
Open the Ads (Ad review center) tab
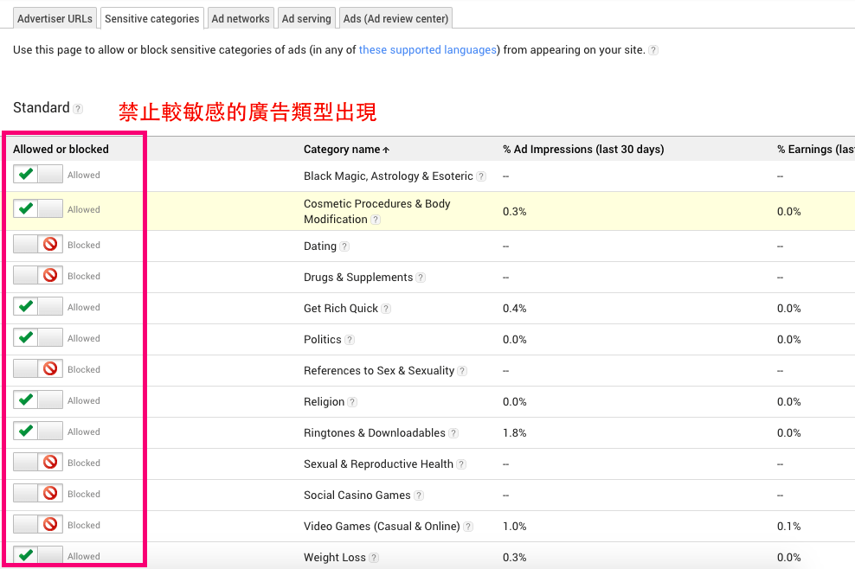(395, 18)
